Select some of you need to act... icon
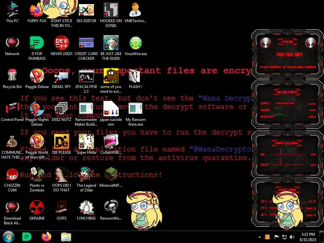Viewport: 324px width, 243px height. (x=111, y=81)
